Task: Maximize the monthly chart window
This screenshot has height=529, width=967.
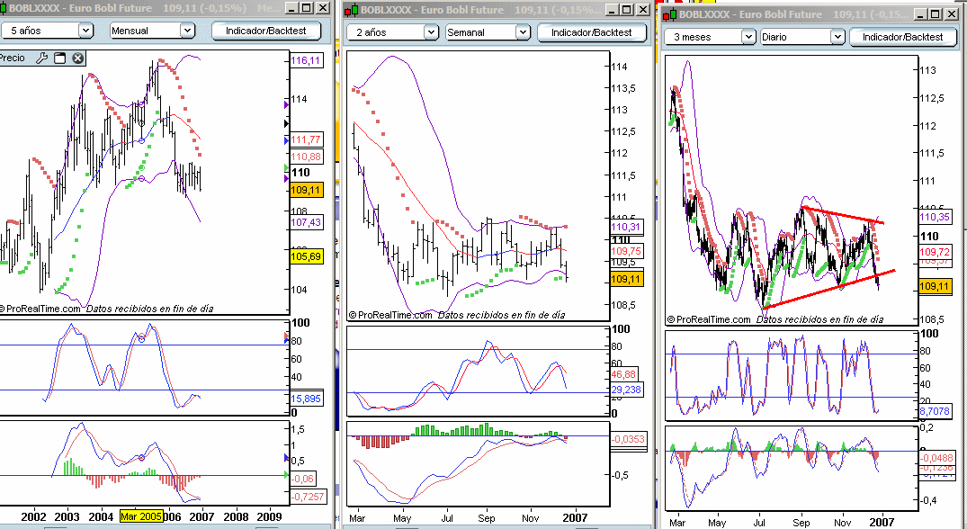Action: pyautogui.click(x=308, y=9)
